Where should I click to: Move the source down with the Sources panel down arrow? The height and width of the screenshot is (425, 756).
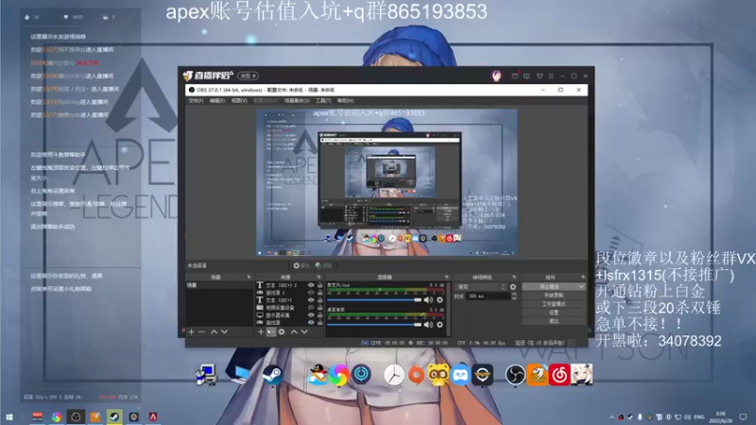click(x=304, y=332)
